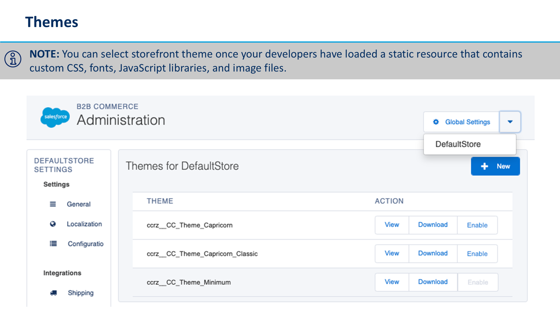560x315 pixels.
Task: Click the ccrz__CC_Theme_Capricorn name text
Action: pyautogui.click(x=190, y=225)
